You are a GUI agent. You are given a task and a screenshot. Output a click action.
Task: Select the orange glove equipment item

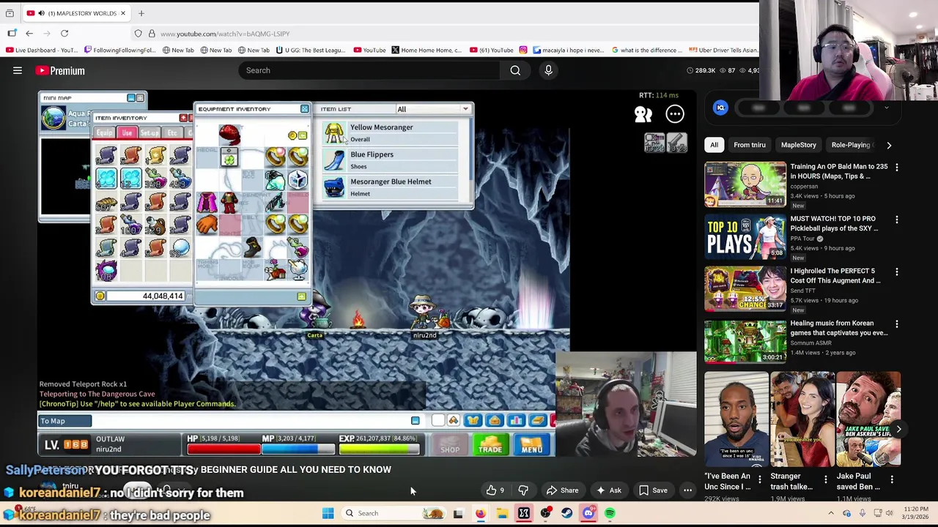click(207, 225)
